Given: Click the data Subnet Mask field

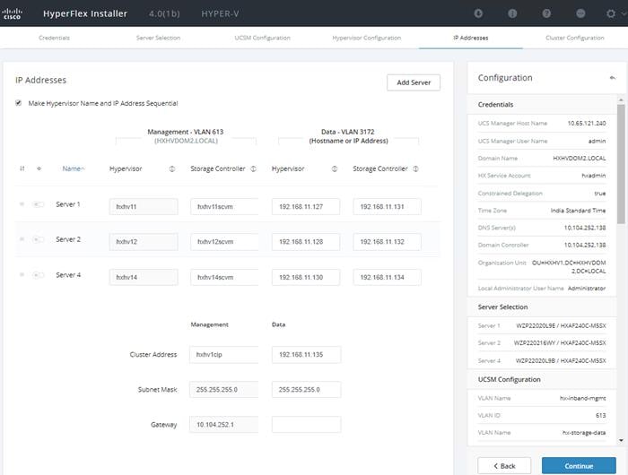Looking at the screenshot, I should click(x=307, y=389).
